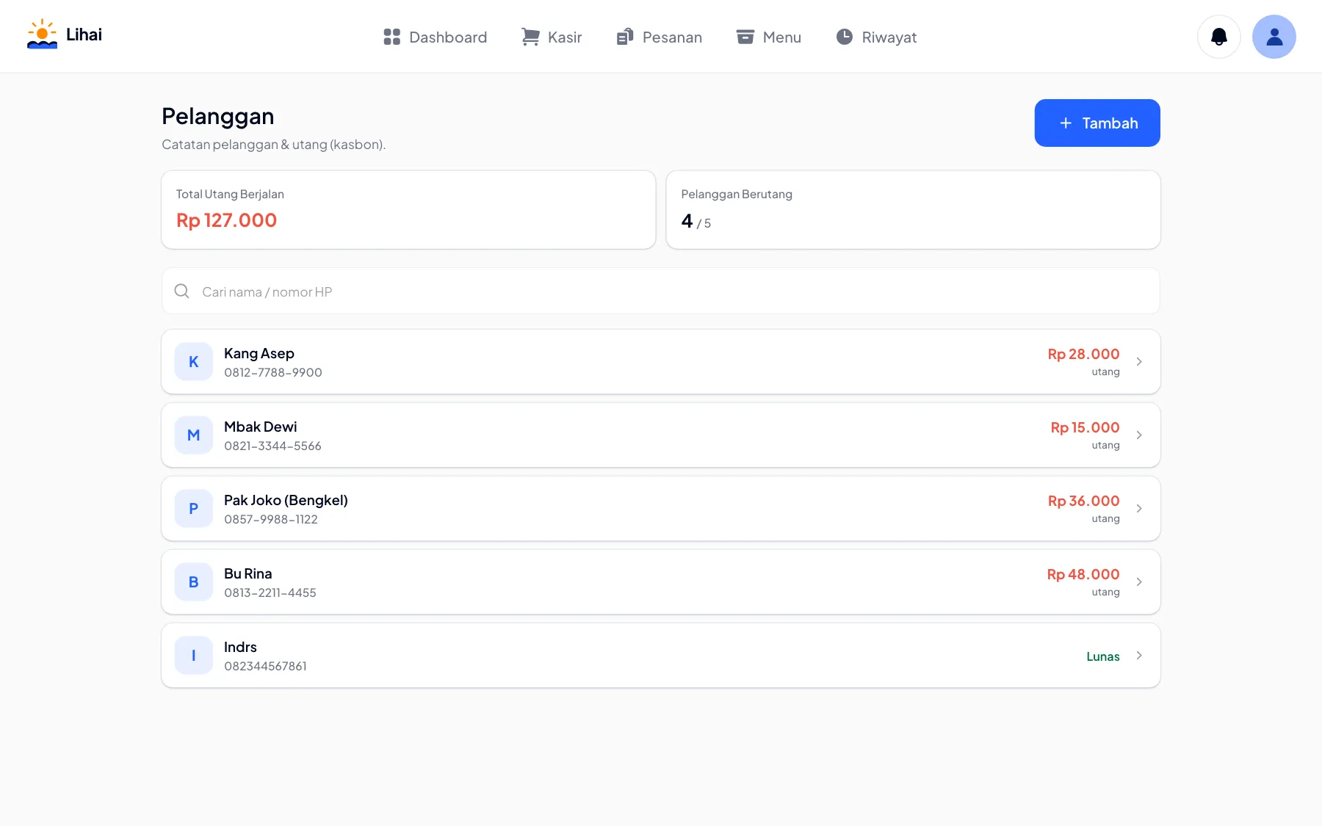The width and height of the screenshot is (1322, 826).
Task: Click the Kasir shopping cart icon
Action: pos(530,37)
